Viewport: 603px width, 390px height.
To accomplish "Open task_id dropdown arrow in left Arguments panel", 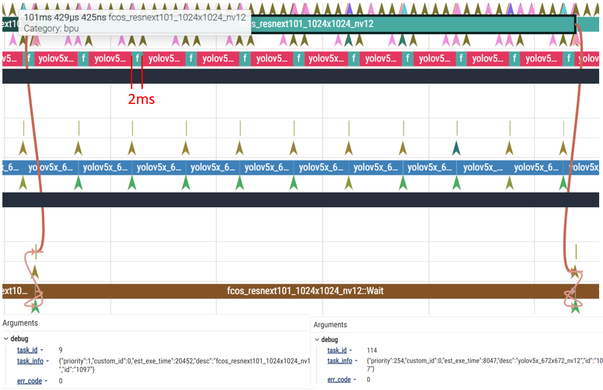I will click(x=42, y=350).
